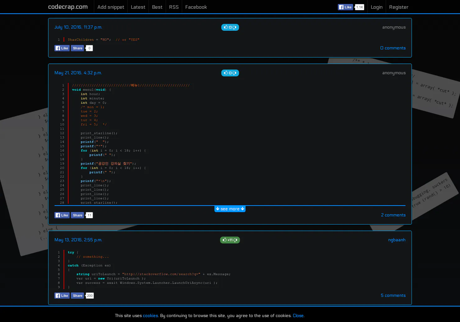
Task: Share the May 13 snippet on Facebook
Action: pos(77,296)
